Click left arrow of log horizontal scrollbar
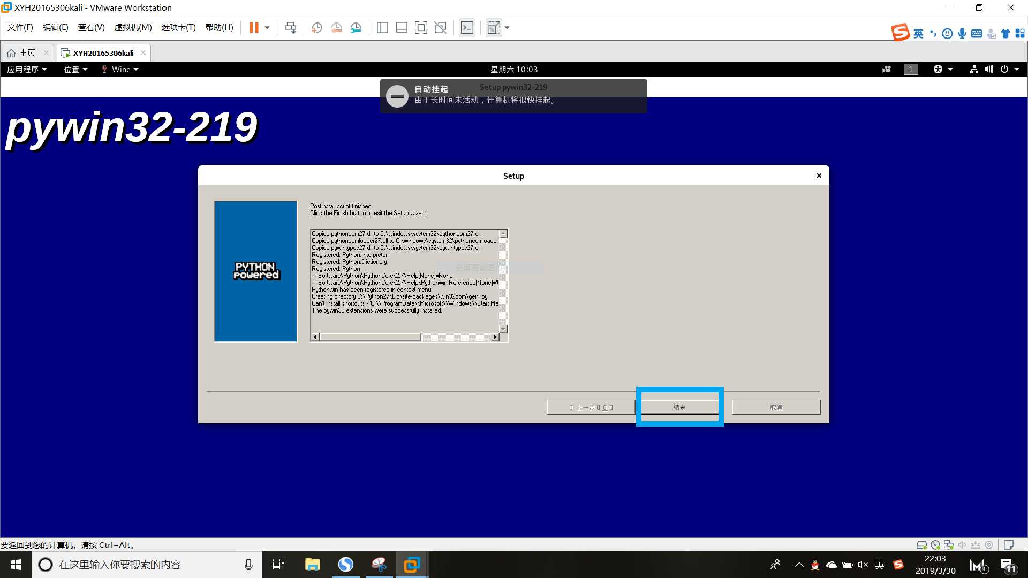 click(x=315, y=337)
